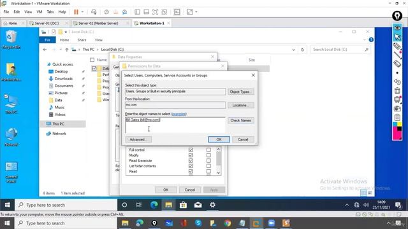
Task: Toggle the Allow checkbox for Modify
Action: tap(191, 155)
